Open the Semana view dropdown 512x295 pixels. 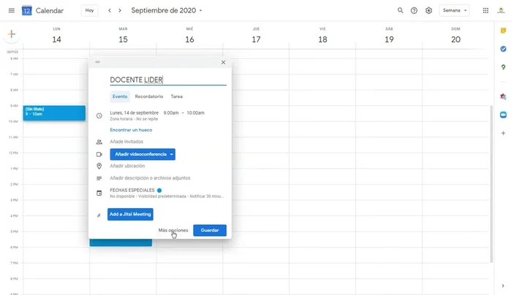tap(454, 10)
